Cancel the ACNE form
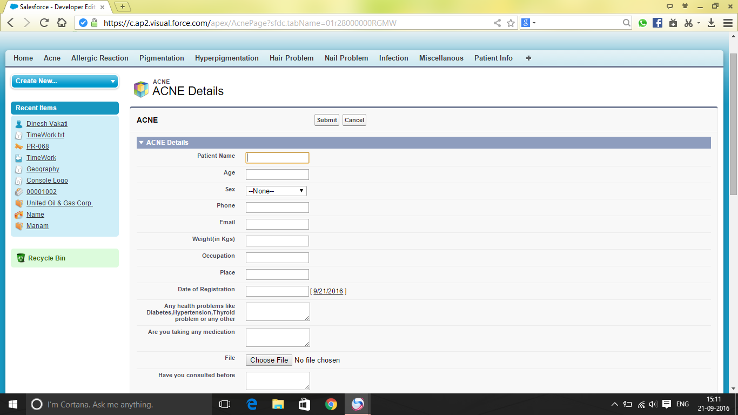The width and height of the screenshot is (738, 415). [x=354, y=120]
